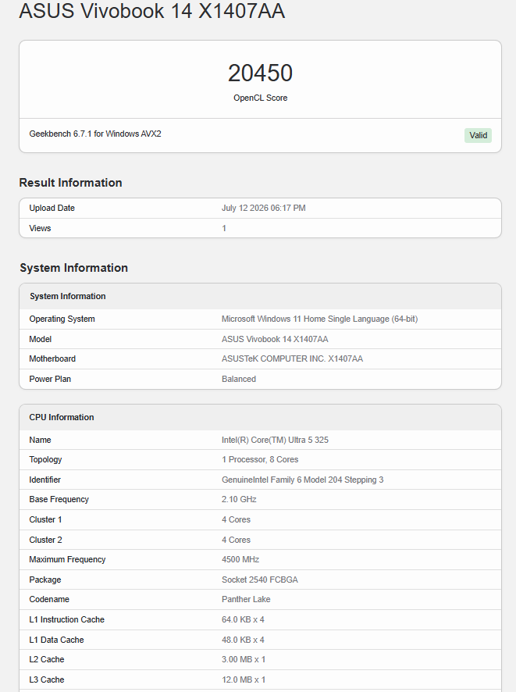The height and width of the screenshot is (692, 516).
Task: Click the green Valid badge
Action: point(478,135)
